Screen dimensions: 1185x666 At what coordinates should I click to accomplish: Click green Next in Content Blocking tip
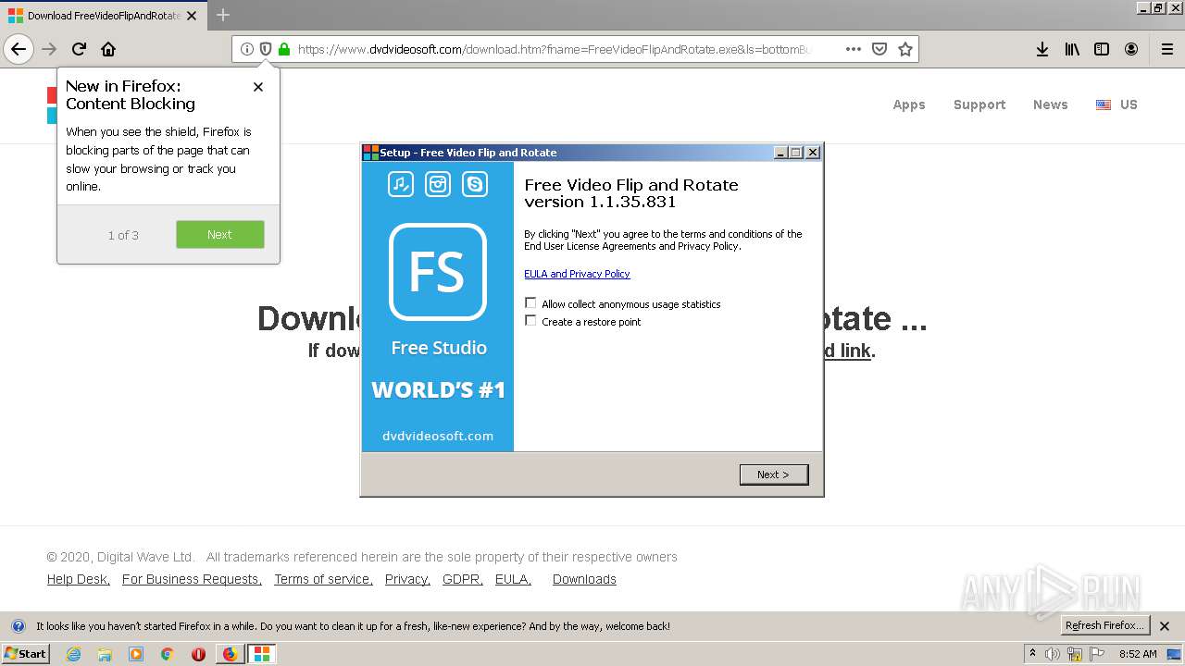click(x=220, y=234)
